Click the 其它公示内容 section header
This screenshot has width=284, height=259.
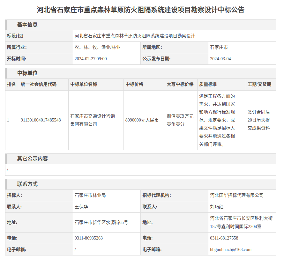[x=32, y=159]
